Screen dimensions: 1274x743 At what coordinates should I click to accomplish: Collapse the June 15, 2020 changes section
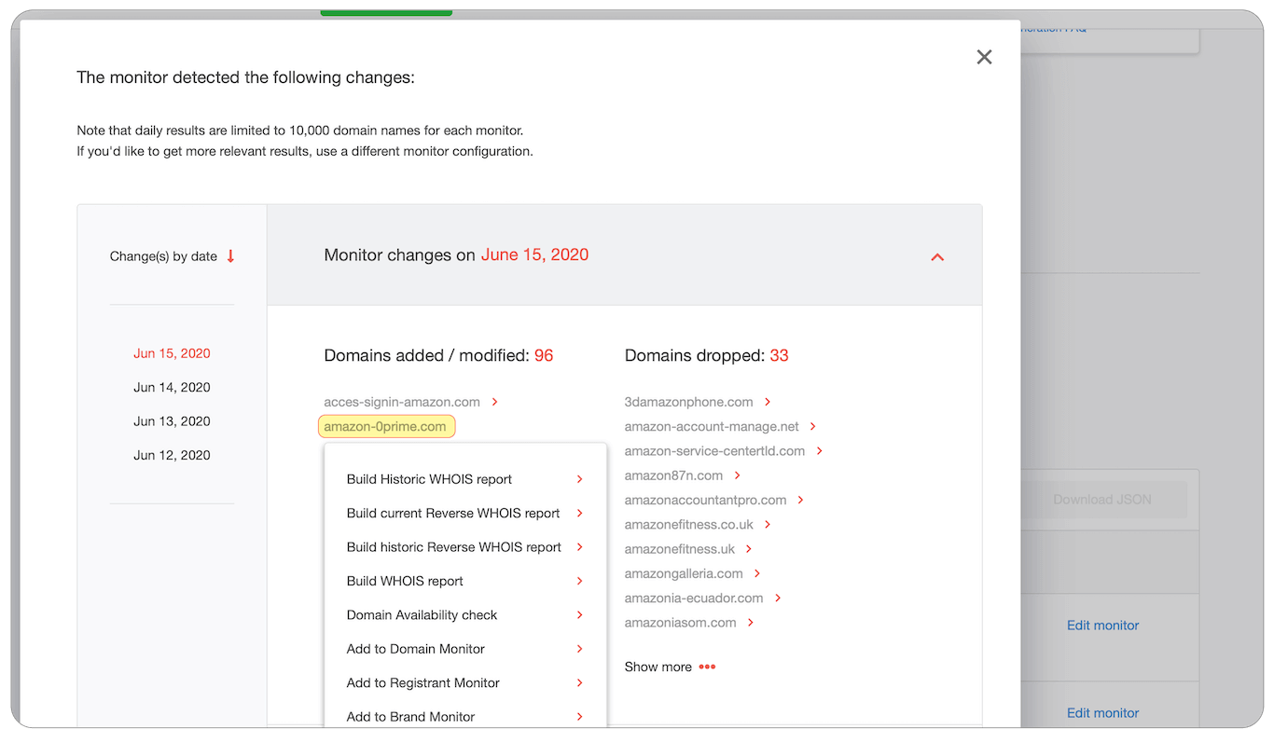click(x=937, y=256)
